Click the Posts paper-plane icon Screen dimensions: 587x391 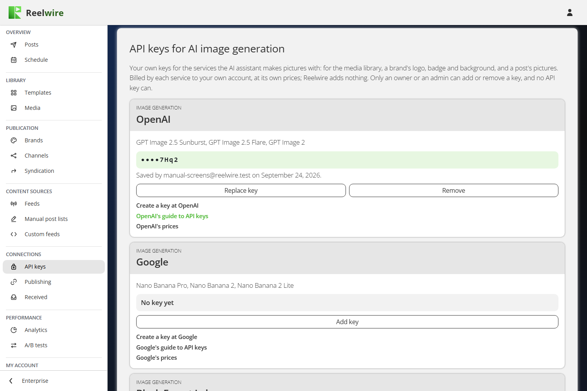click(x=14, y=45)
